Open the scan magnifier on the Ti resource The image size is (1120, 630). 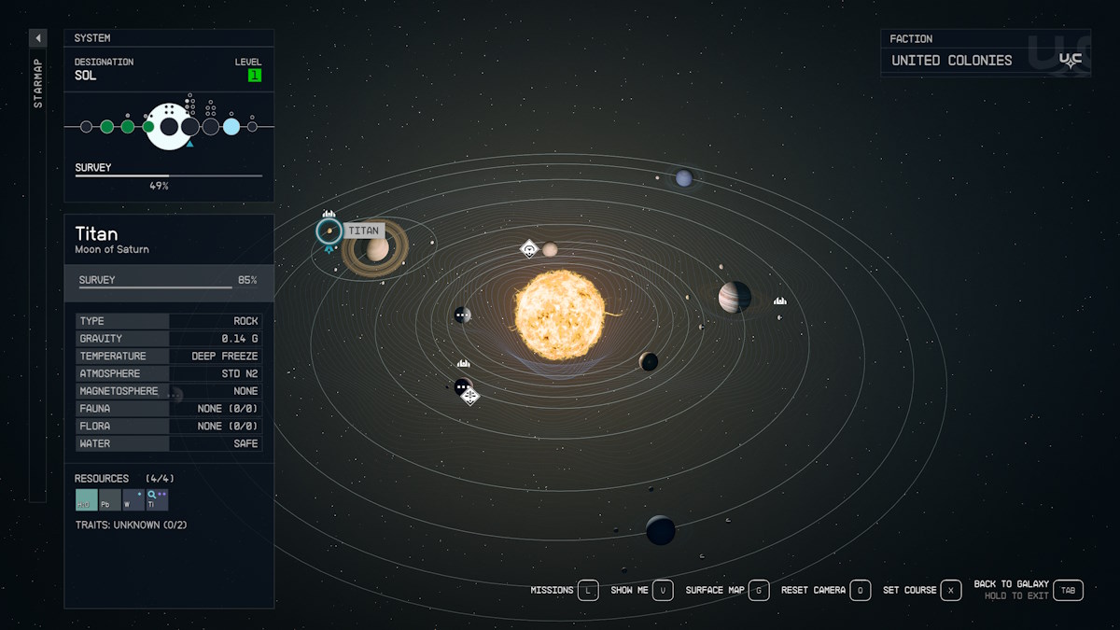(152, 495)
